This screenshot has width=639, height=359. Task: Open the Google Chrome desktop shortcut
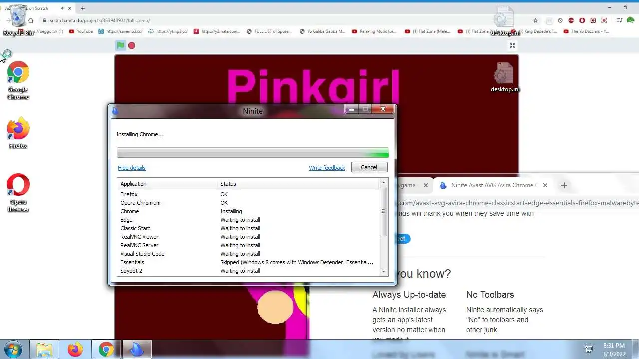tap(18, 80)
